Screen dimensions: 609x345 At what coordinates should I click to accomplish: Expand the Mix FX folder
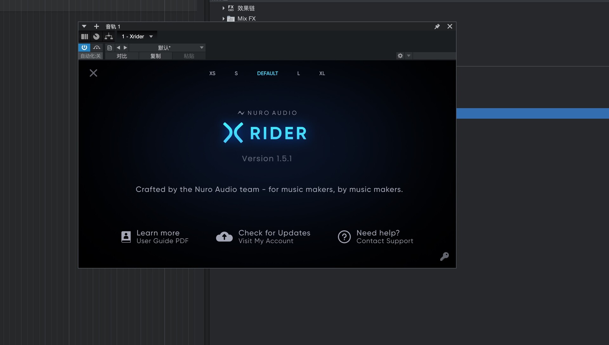(224, 19)
